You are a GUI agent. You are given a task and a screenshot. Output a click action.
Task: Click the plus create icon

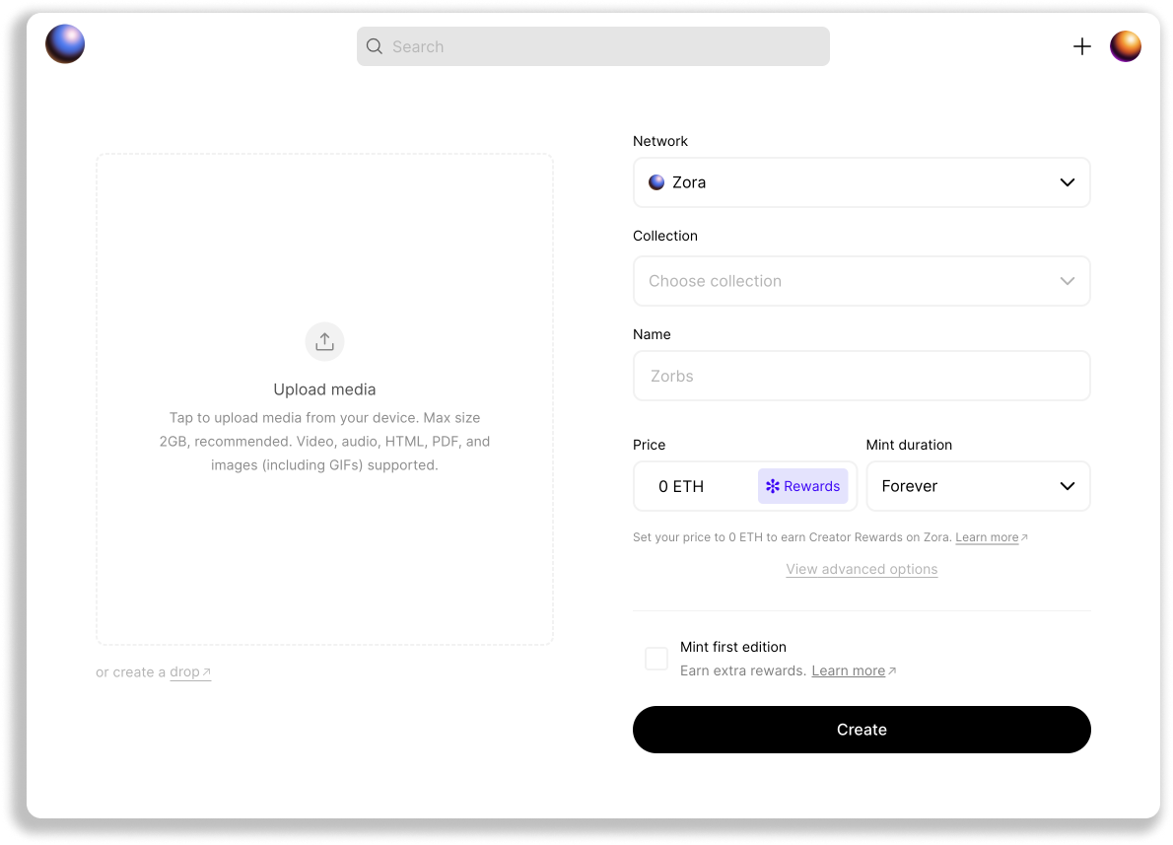point(1081,46)
